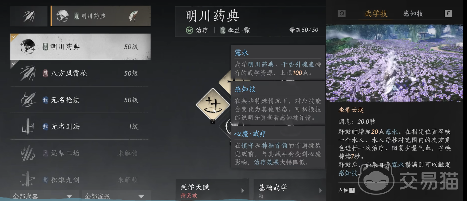Viewport: 467px width, 201px height.
Task: Expand the 基础武学 panel arrow
Action: pos(320,191)
